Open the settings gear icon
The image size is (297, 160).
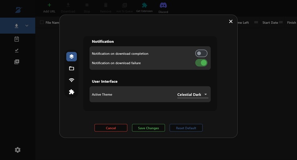[x=18, y=150]
